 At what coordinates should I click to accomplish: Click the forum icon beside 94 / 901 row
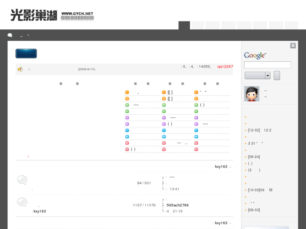click(22, 180)
